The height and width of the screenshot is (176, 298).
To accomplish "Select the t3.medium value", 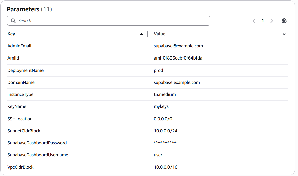I will (x=164, y=94).
